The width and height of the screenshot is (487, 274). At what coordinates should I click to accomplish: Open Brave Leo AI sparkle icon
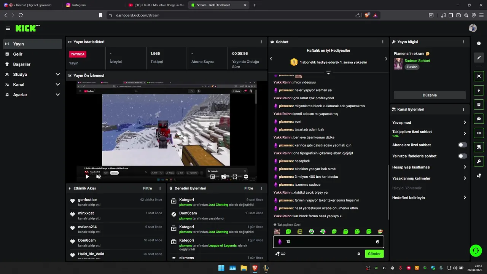tap(466, 15)
